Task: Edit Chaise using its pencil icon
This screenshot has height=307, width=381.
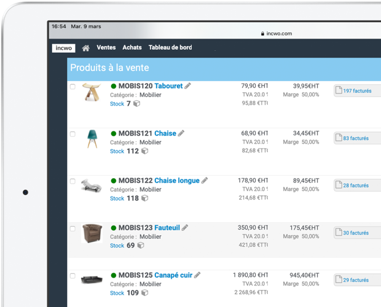Action: pyautogui.click(x=181, y=133)
